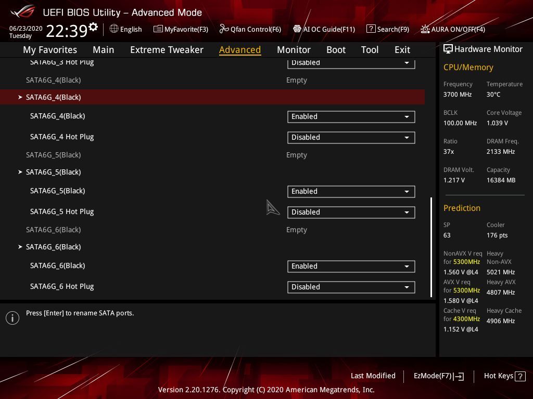The width and height of the screenshot is (533, 399).
Task: Open the Exit tab
Action: coord(402,50)
